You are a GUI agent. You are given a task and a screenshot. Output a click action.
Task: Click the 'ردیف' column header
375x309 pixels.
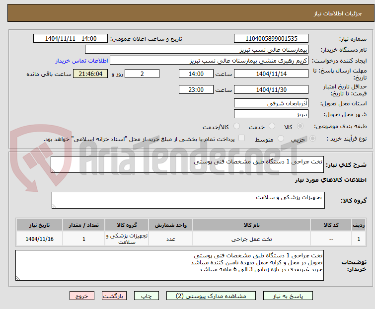(359, 225)
